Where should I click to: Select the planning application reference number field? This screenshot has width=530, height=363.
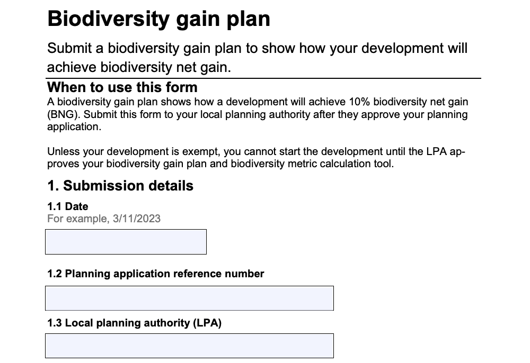(x=189, y=298)
